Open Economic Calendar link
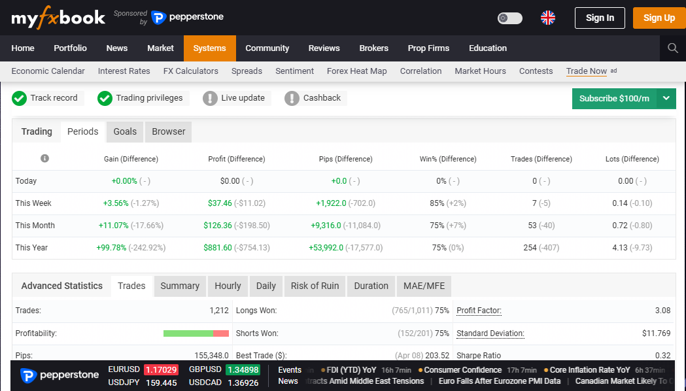This screenshot has height=391, width=686. 48,71
